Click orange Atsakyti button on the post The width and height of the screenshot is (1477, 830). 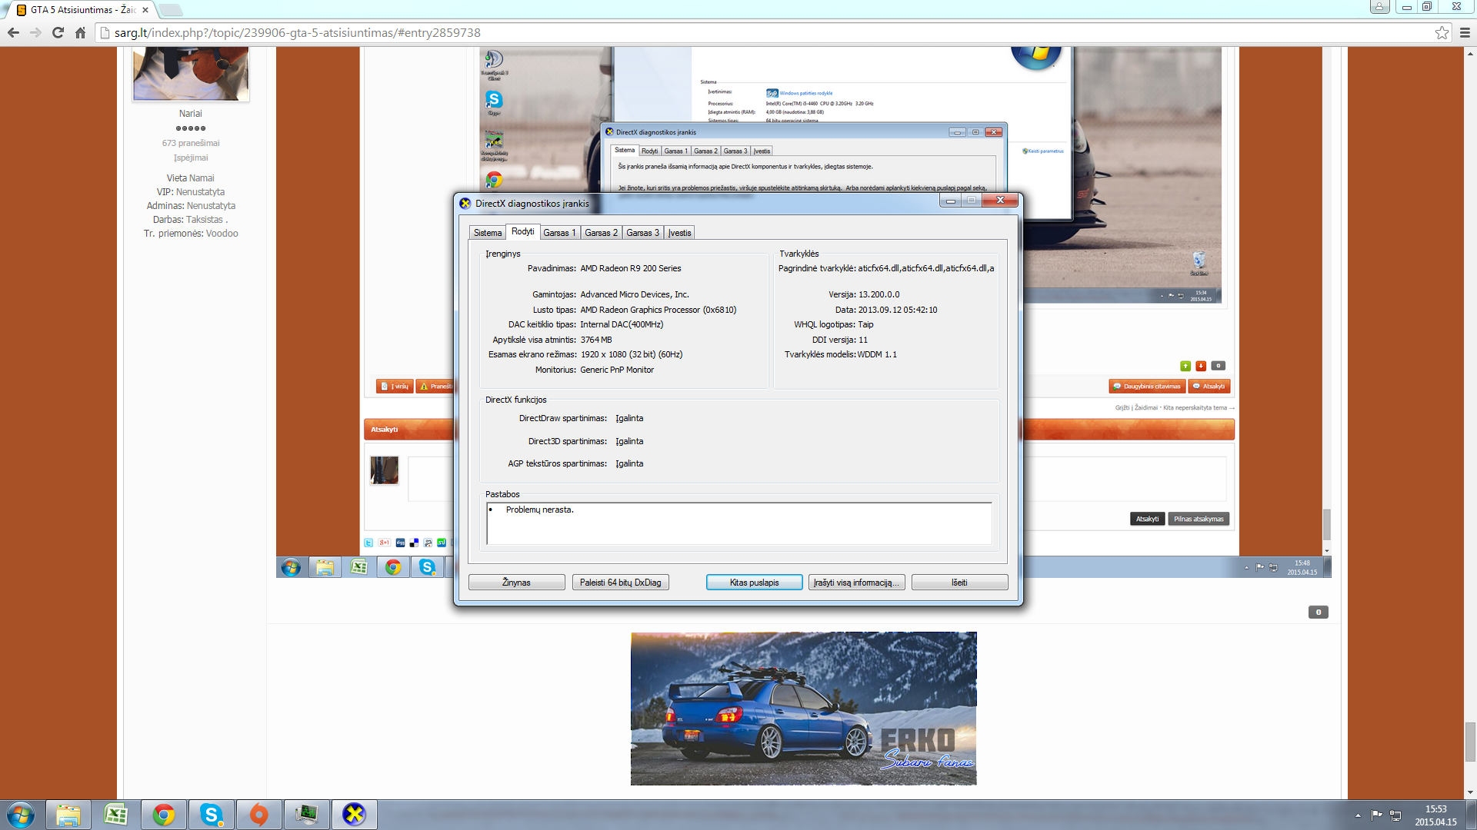point(1209,387)
